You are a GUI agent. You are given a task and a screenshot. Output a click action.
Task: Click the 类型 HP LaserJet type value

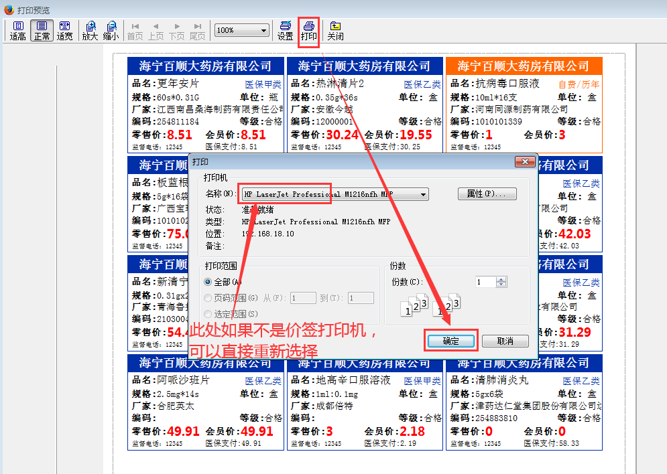(x=316, y=222)
